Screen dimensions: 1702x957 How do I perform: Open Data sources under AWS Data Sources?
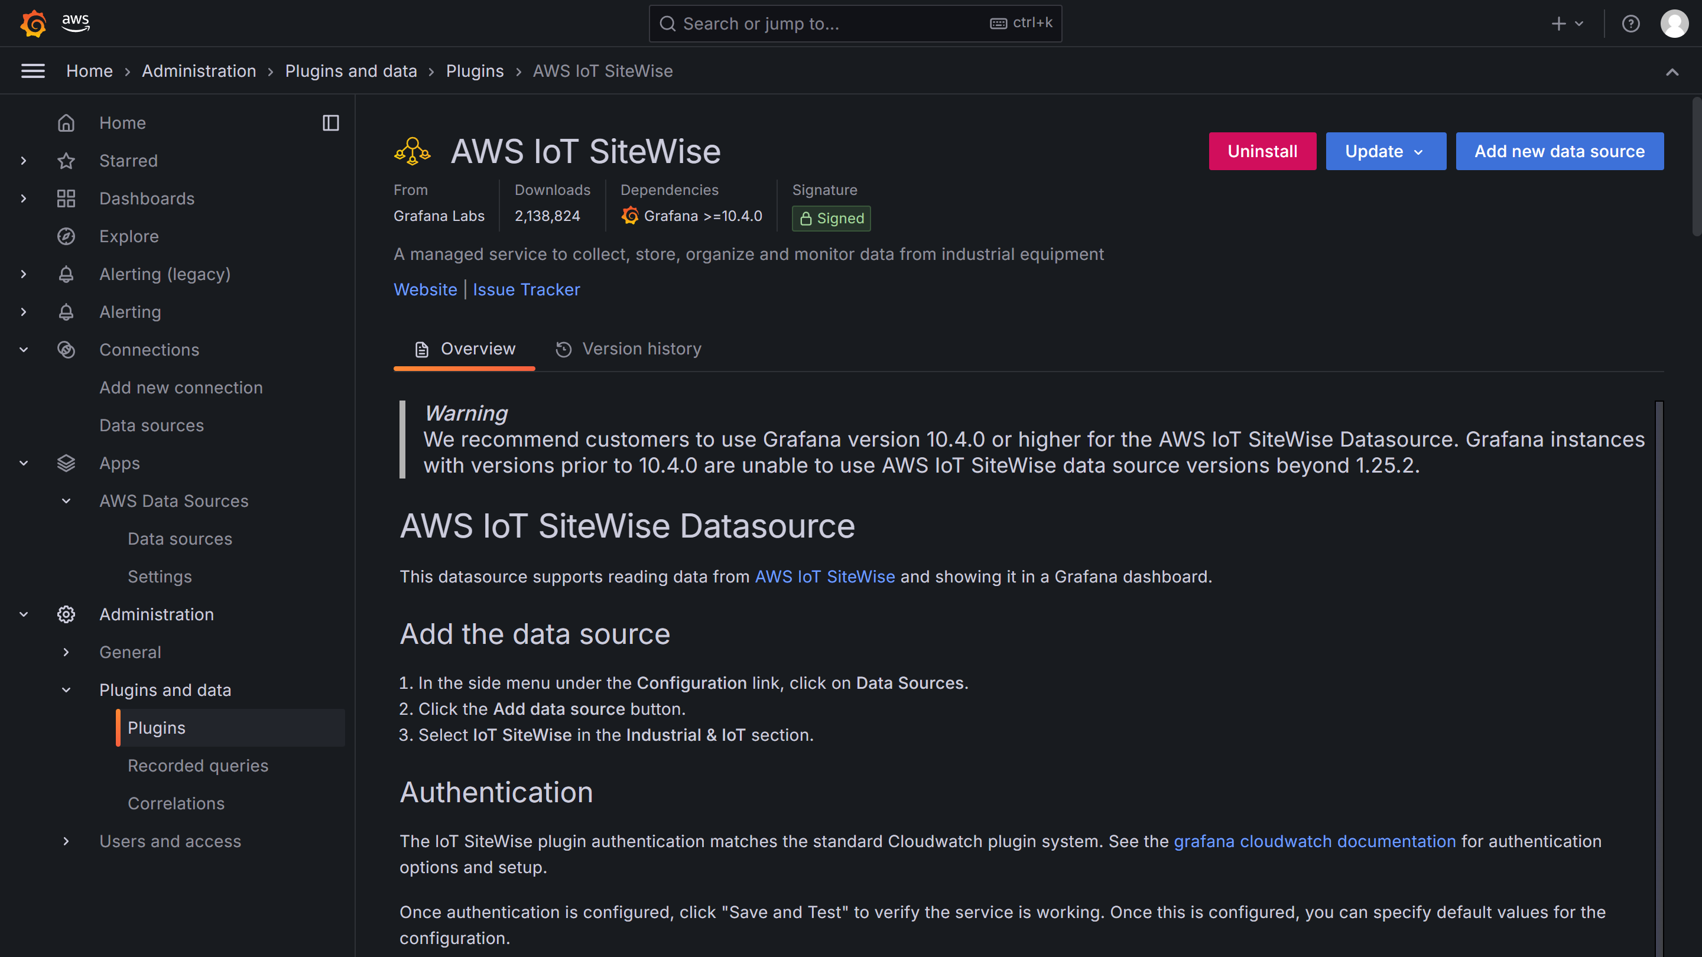(180, 539)
